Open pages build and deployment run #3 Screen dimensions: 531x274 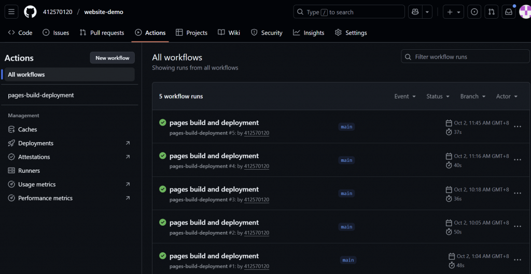(x=214, y=189)
